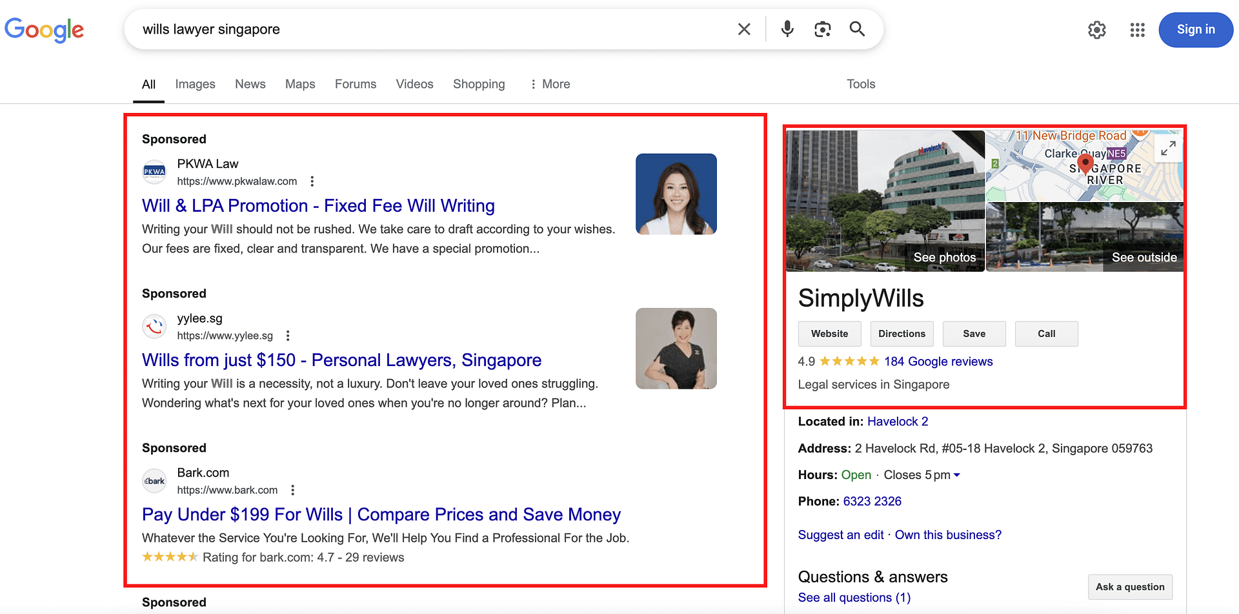Save SimplyWills to your places
Viewport: 1239px width, 614px height.
click(974, 334)
